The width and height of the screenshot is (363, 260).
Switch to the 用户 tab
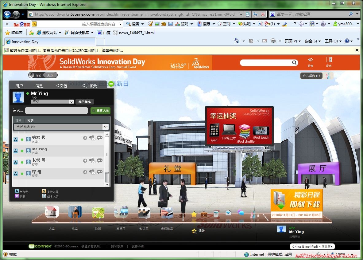pyautogui.click(x=19, y=86)
